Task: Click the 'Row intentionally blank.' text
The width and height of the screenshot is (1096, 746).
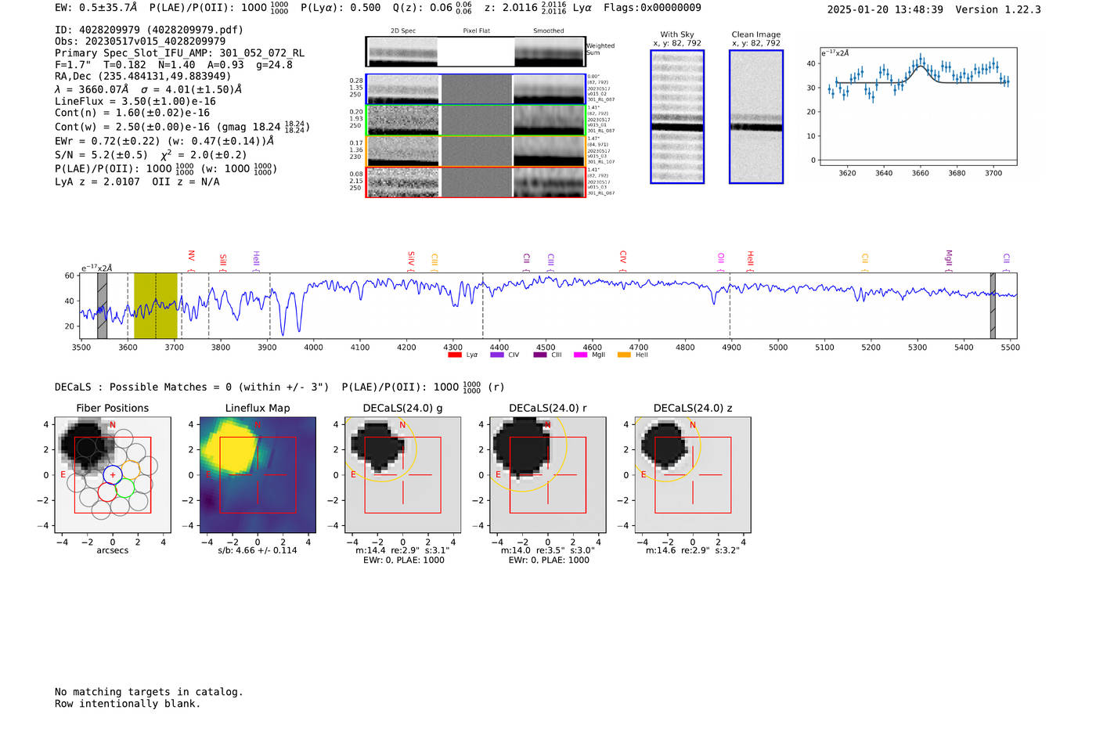Action: [128, 704]
